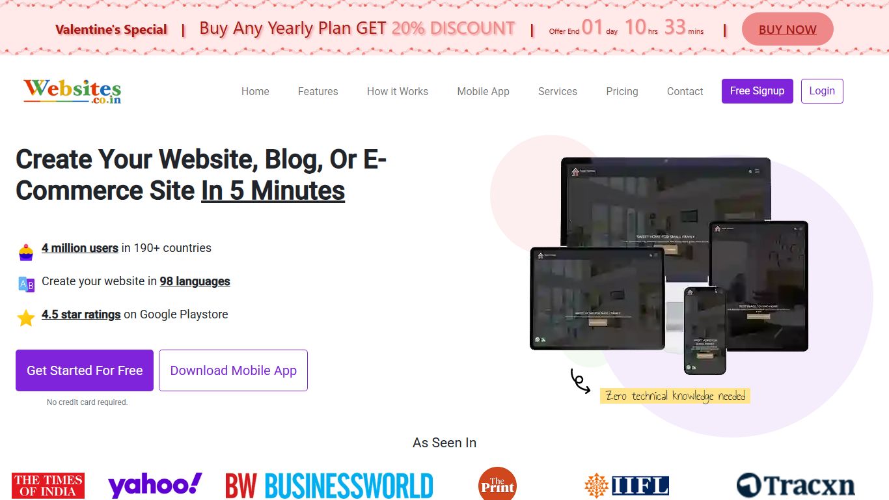Open The Times of India logo

(48, 486)
